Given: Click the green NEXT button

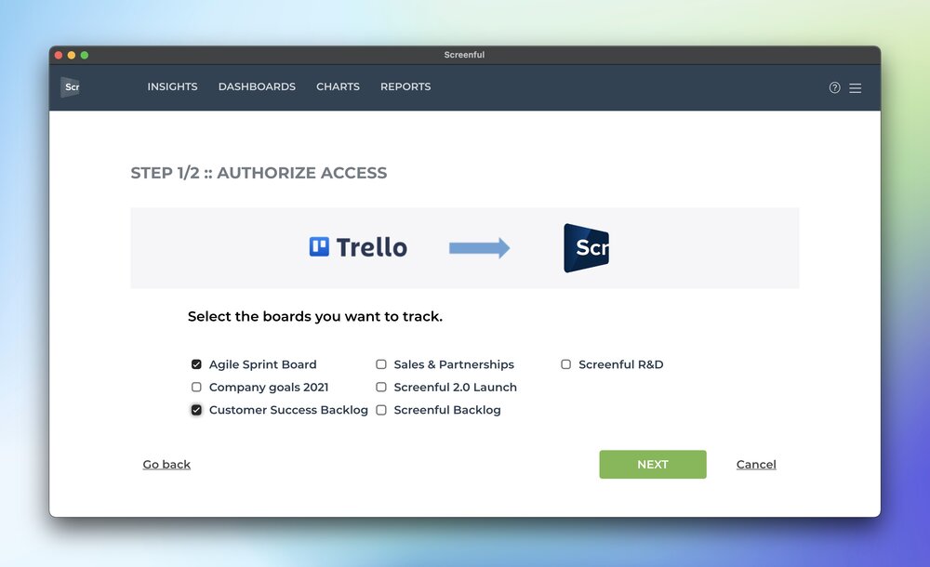Looking at the screenshot, I should click(x=653, y=465).
